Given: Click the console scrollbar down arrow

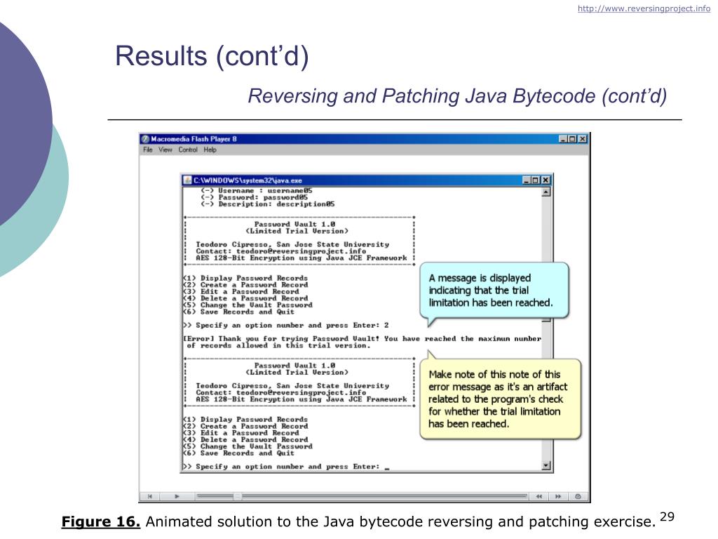Looking at the screenshot, I should [x=546, y=466].
